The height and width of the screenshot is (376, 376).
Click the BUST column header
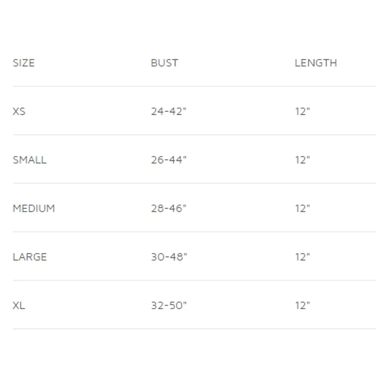click(x=165, y=63)
